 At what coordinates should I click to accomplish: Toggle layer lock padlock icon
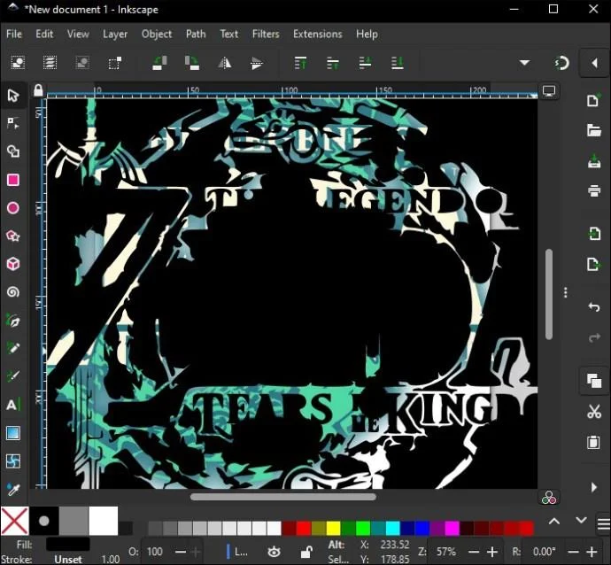tap(306, 552)
